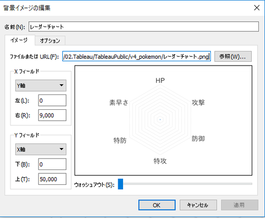Open the Y フィールド dropdown showing X軸
265x218 pixels.
41,149
